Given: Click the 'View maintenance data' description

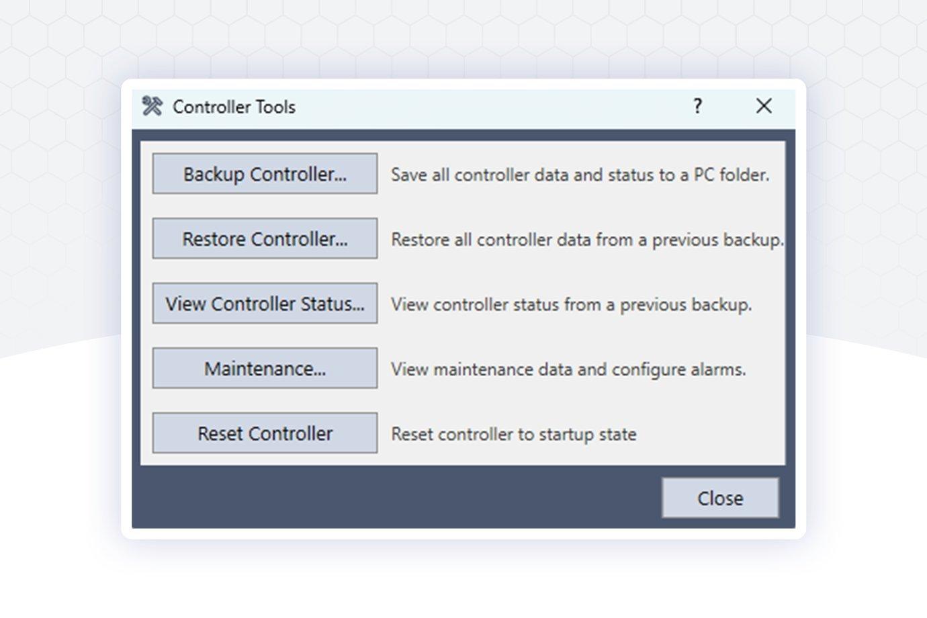Looking at the screenshot, I should (x=568, y=369).
